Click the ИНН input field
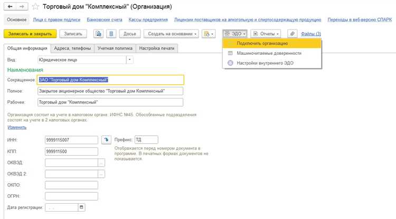 [71, 140]
